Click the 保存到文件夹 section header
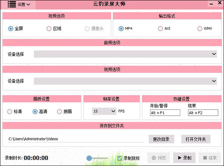Image resolution: width=224 pixels, height=166 pixels. pyautogui.click(x=112, y=126)
